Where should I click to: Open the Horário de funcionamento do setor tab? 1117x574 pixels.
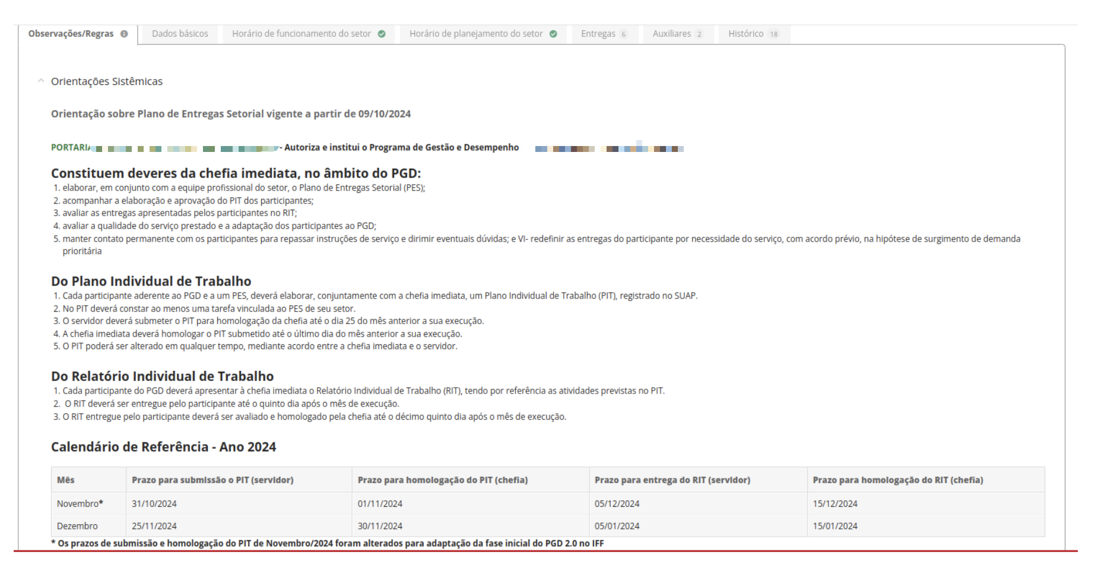[x=302, y=34]
